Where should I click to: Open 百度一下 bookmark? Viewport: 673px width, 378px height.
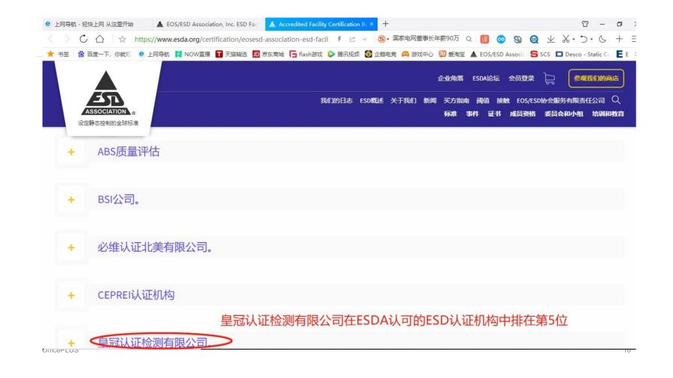[x=104, y=54]
